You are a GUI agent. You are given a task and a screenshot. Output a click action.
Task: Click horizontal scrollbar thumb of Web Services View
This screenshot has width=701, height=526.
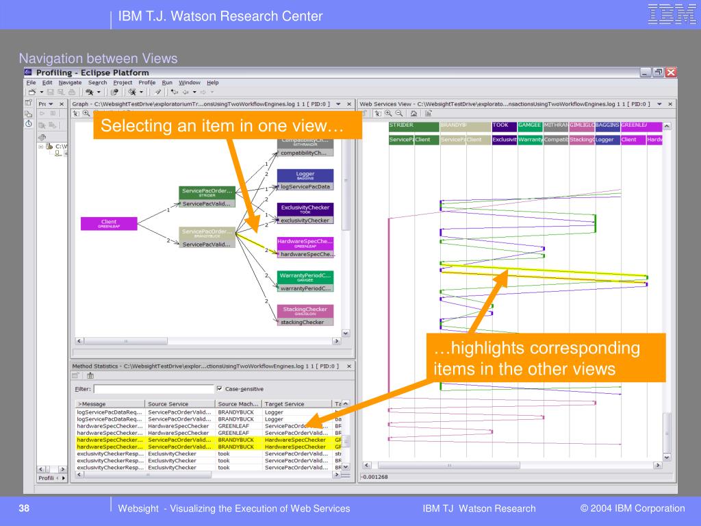449,465
